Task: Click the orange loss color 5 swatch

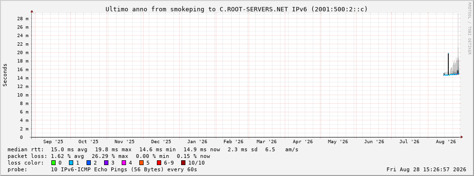Action: click(x=142, y=163)
